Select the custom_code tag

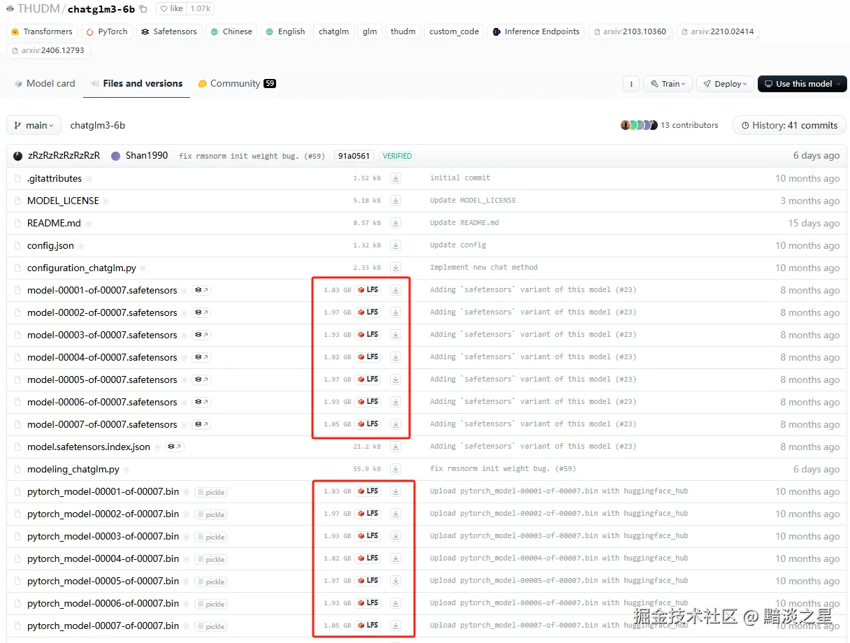(454, 31)
